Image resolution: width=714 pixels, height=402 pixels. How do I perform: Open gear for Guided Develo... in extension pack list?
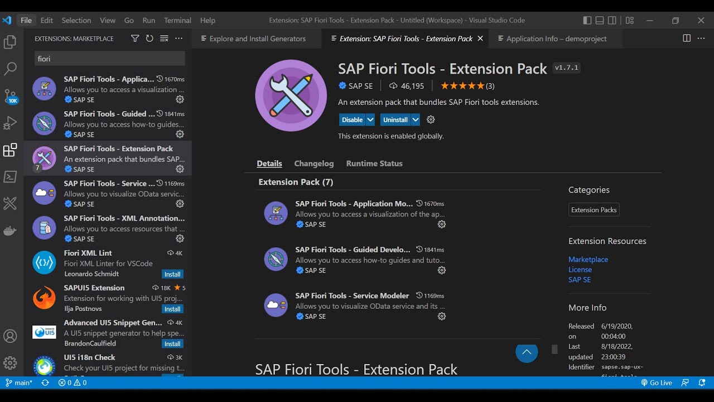click(x=442, y=270)
